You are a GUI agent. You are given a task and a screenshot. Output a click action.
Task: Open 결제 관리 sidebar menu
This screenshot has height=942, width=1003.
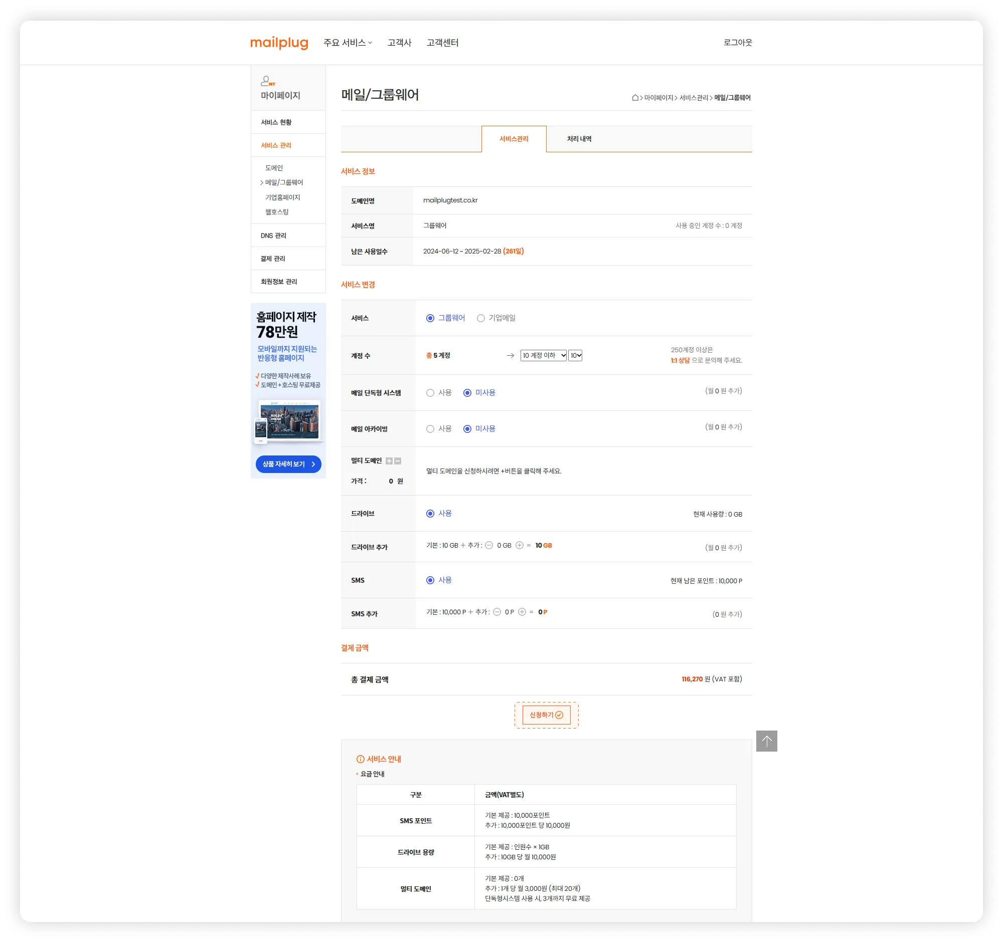[x=273, y=259]
